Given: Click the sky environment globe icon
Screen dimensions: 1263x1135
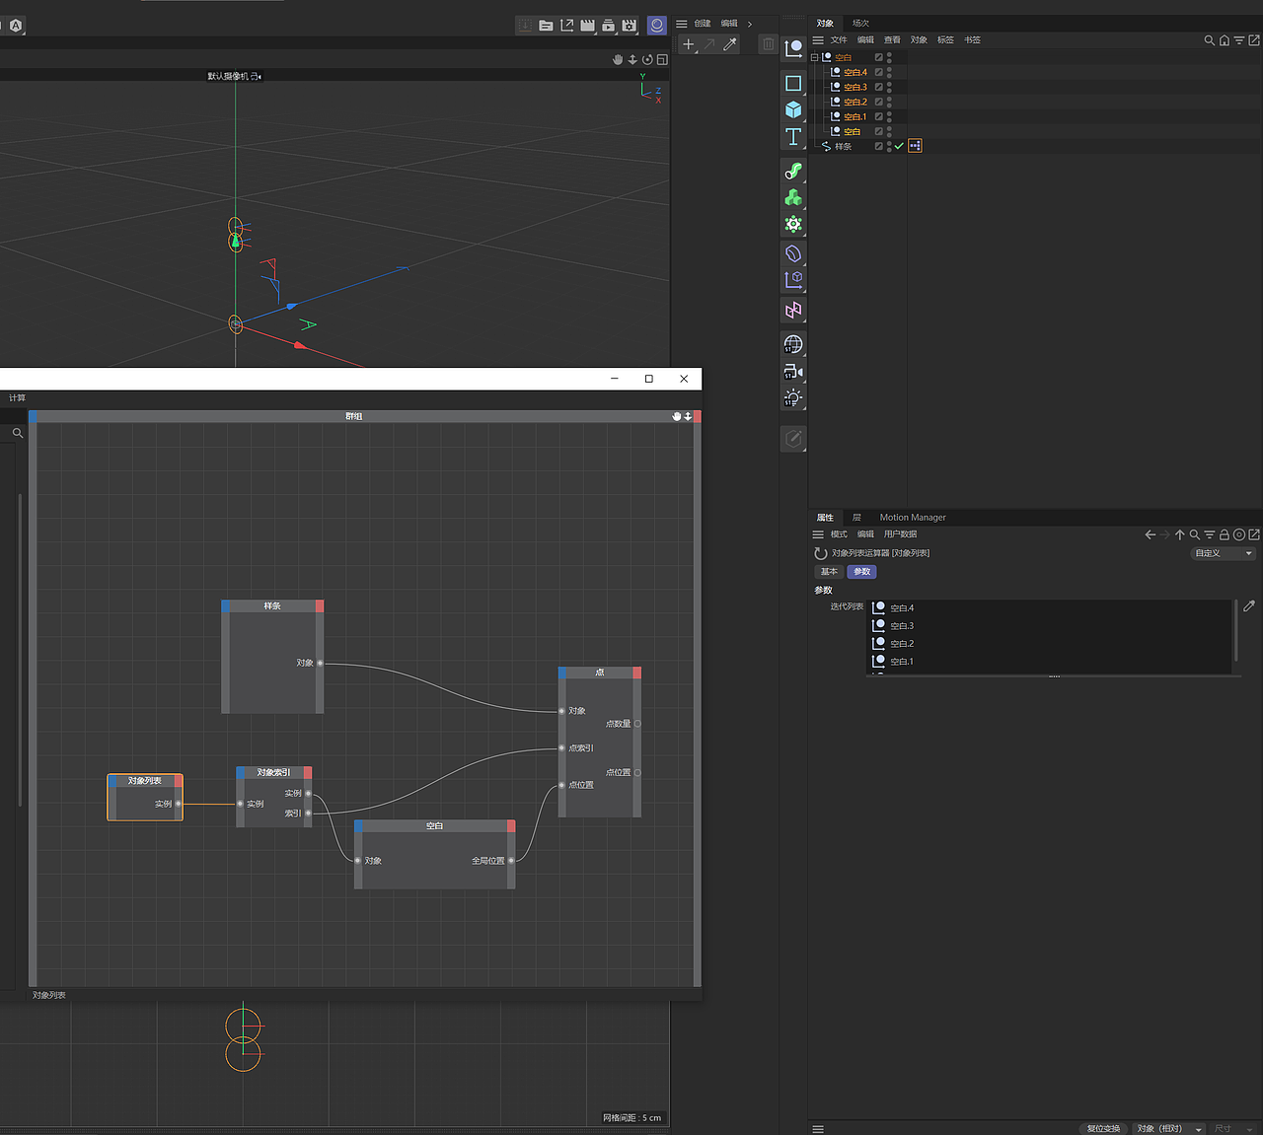Looking at the screenshot, I should tap(793, 343).
